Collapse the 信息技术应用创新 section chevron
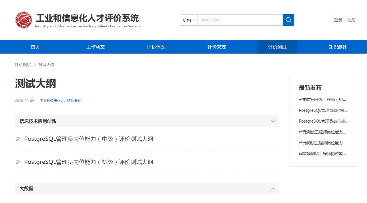The image size is (367, 203). (x=273, y=121)
